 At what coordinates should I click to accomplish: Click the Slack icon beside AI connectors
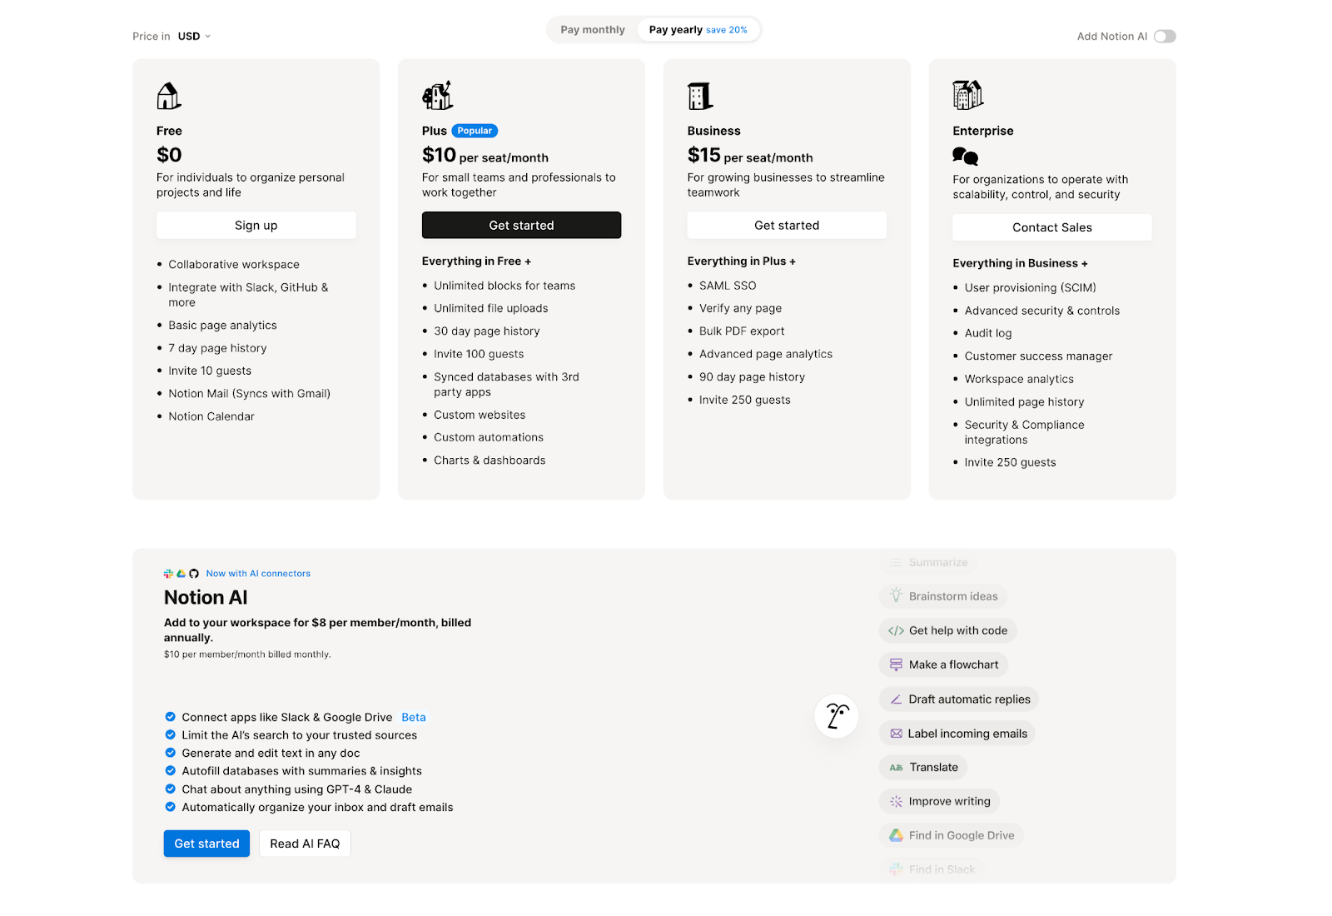168,574
